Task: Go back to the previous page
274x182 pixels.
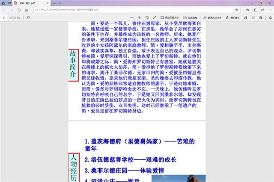Action: [4, 10]
